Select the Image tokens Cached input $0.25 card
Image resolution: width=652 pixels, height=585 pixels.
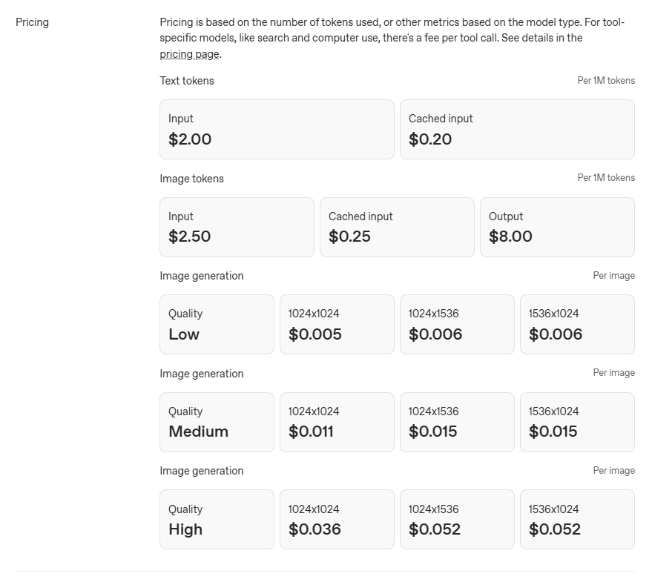[397, 227]
